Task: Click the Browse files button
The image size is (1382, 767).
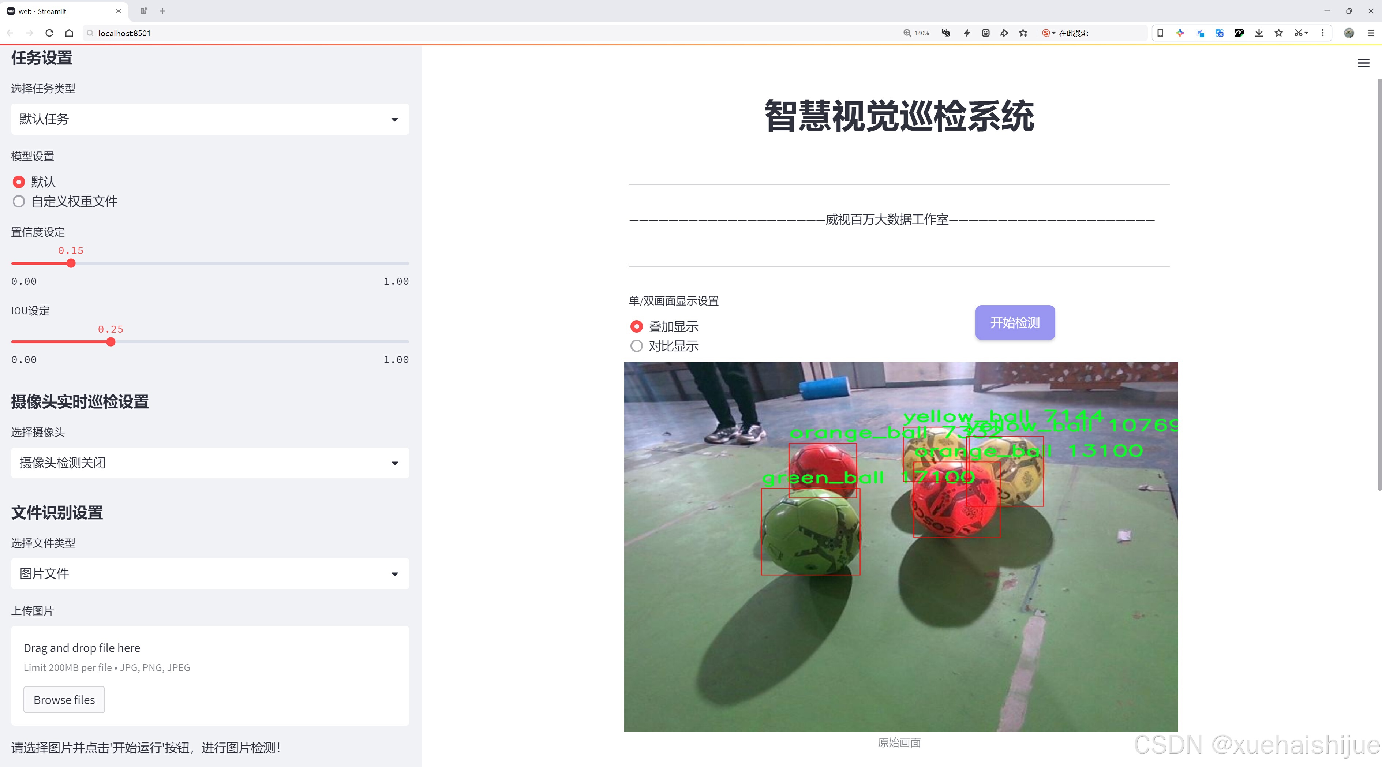Action: point(64,699)
